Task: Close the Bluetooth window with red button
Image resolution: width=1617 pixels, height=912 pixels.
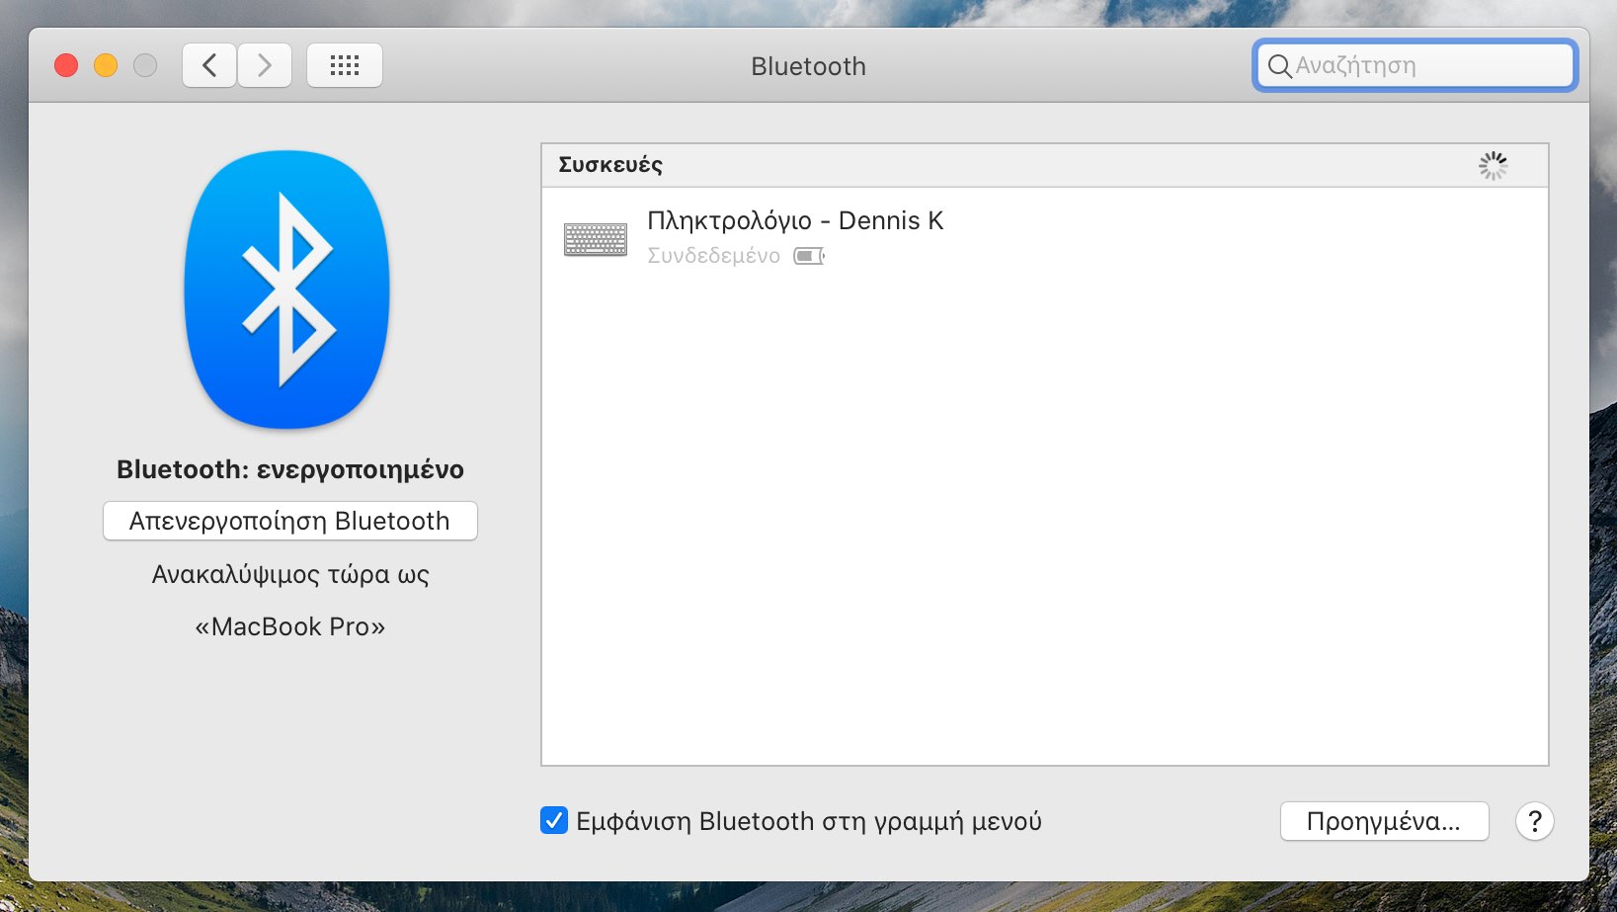Action: 66,65
